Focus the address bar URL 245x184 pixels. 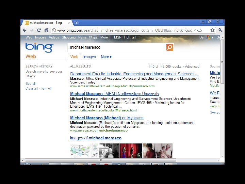tap(130, 30)
